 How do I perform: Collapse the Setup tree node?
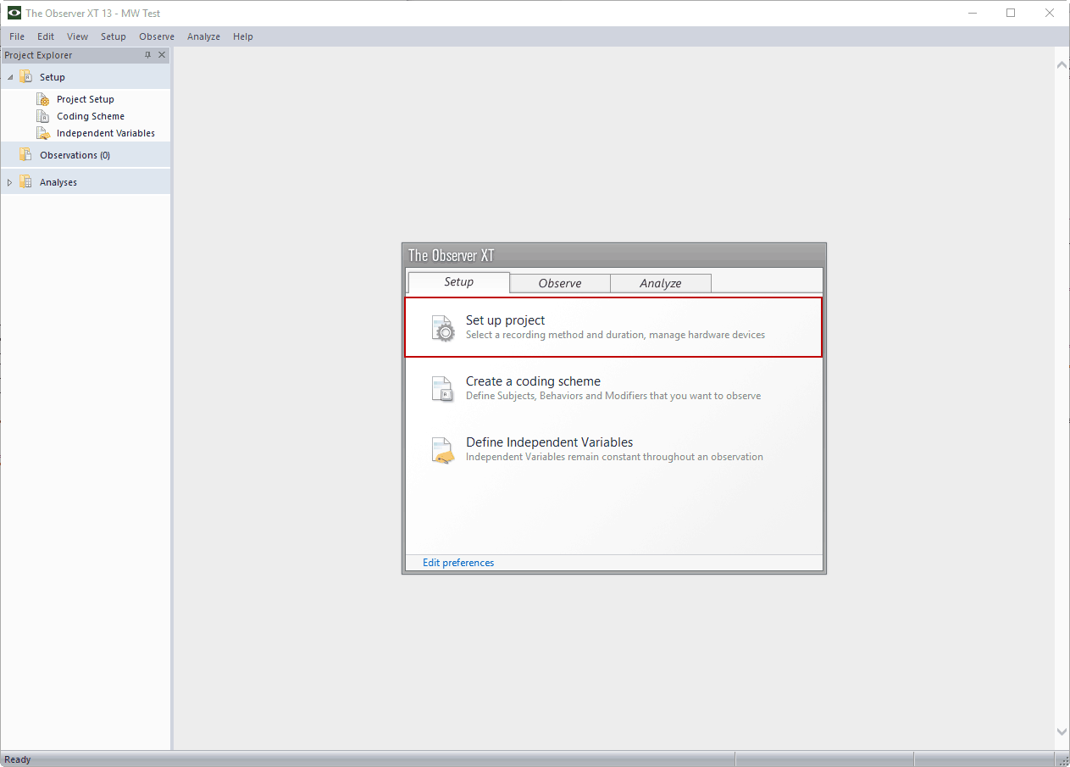click(10, 77)
